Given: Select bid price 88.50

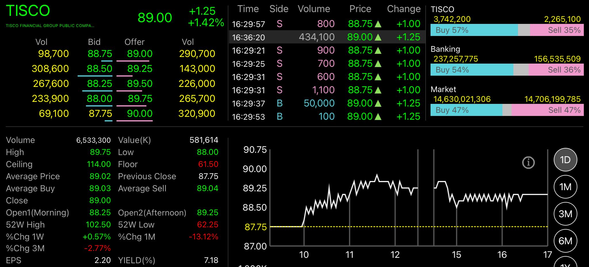Looking at the screenshot, I should 100,69.
